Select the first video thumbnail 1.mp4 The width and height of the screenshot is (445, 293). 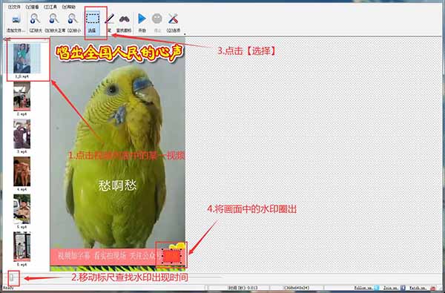pyautogui.click(x=22, y=59)
